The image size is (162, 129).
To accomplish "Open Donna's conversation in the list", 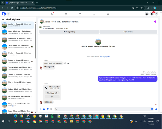I will 17,61.
